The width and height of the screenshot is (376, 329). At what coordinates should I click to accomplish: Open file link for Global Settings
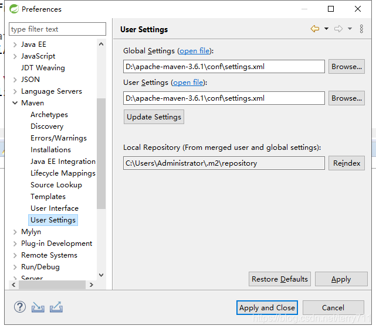point(195,51)
